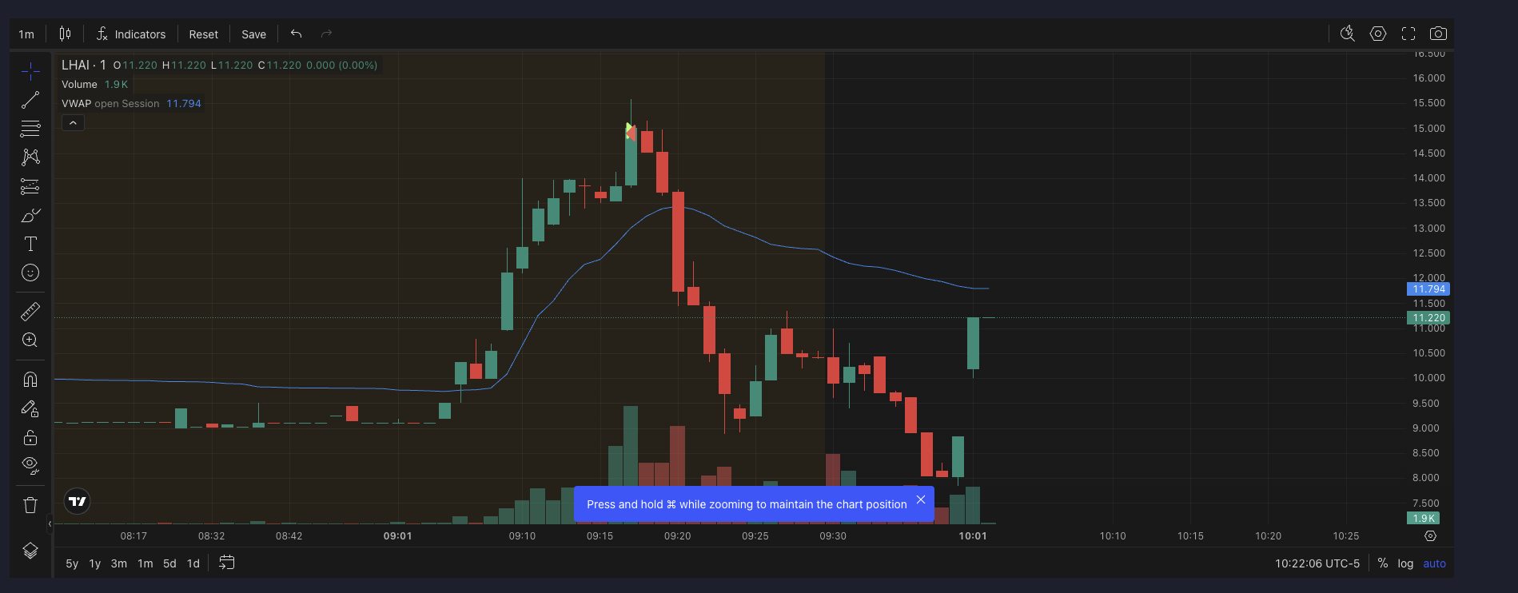Enter fullscreen chart mode
This screenshot has width=1518, height=593.
pyautogui.click(x=1408, y=34)
